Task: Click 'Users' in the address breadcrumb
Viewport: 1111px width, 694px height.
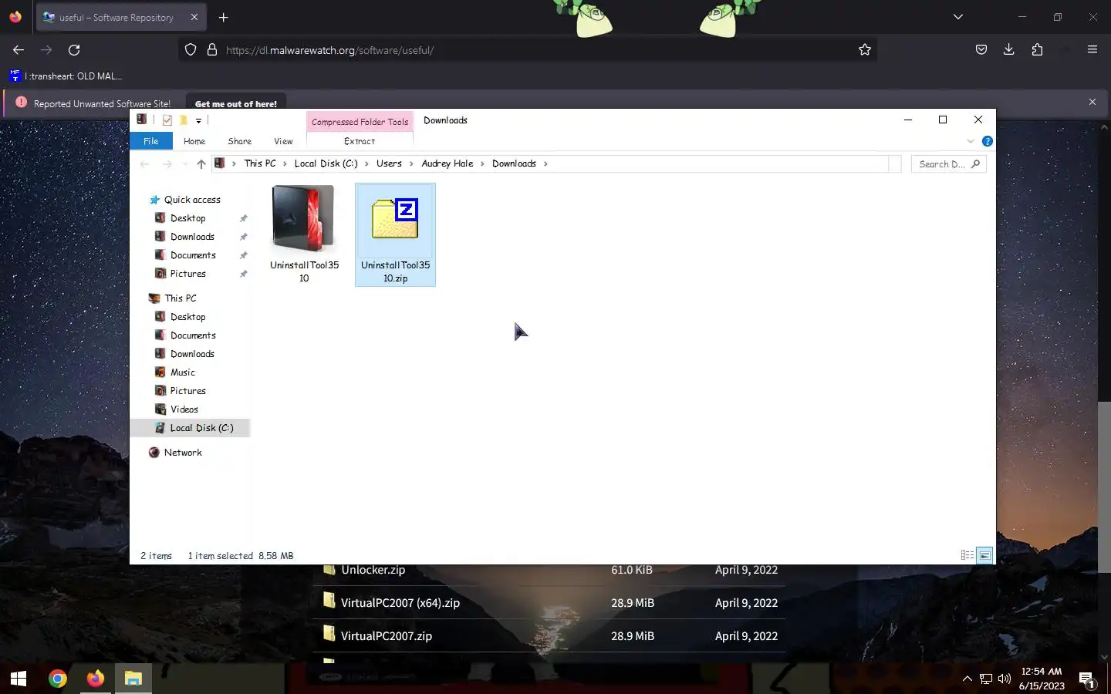Action: (389, 163)
